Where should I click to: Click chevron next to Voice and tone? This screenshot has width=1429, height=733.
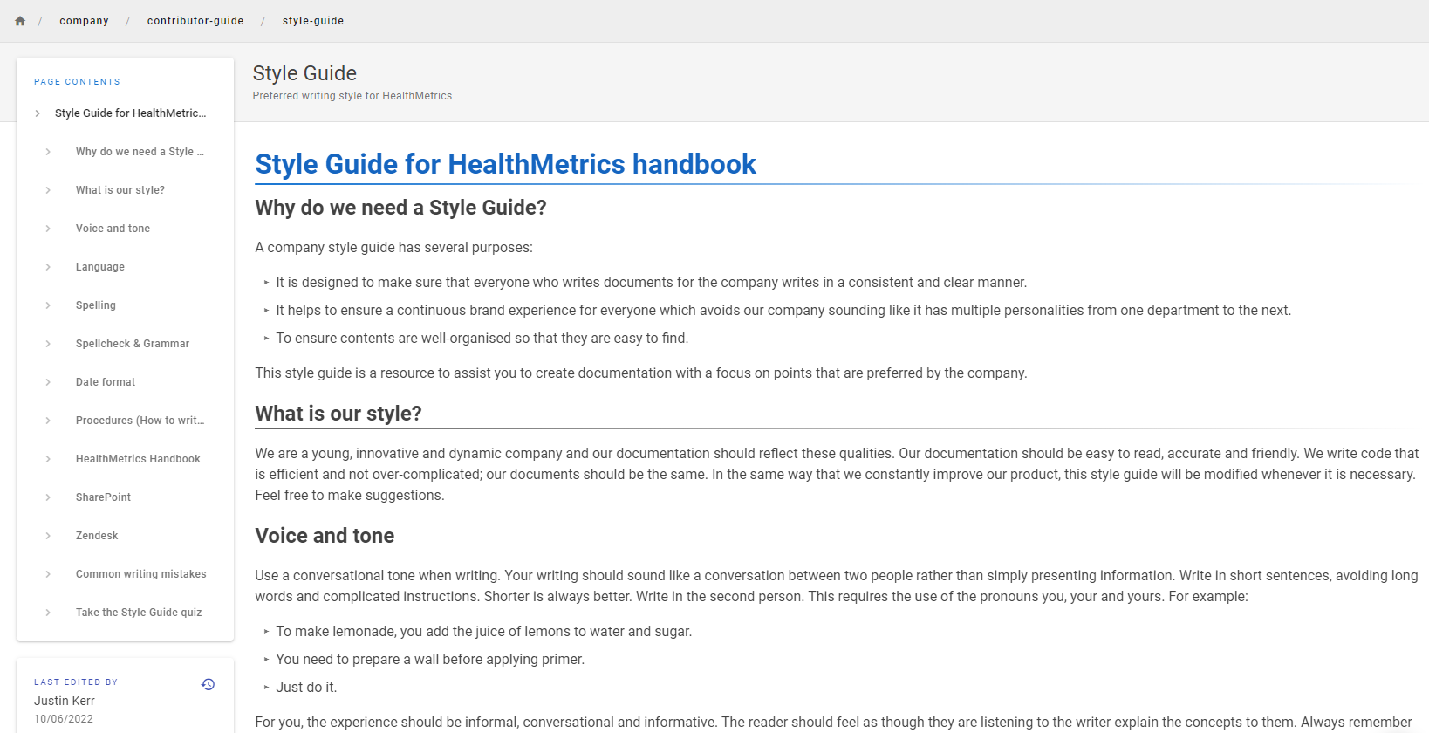(48, 229)
